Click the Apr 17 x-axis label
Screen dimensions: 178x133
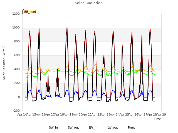tap(50, 114)
